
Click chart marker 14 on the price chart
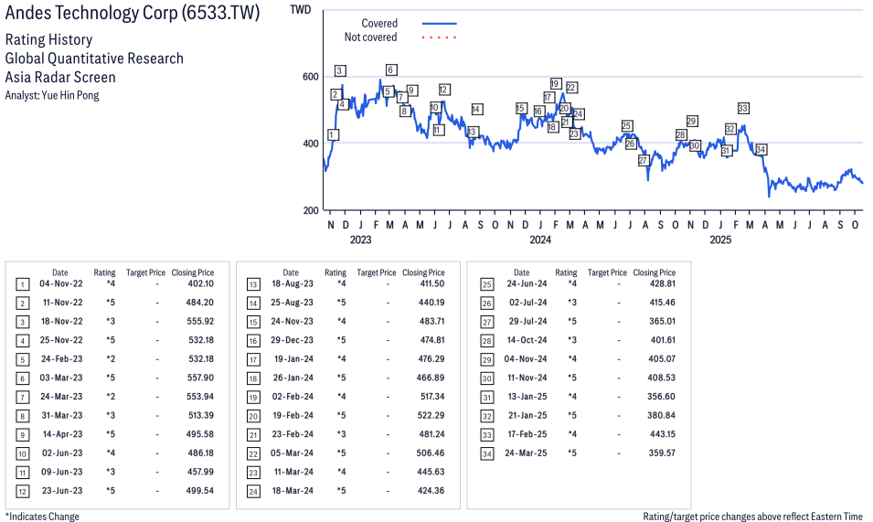point(476,109)
